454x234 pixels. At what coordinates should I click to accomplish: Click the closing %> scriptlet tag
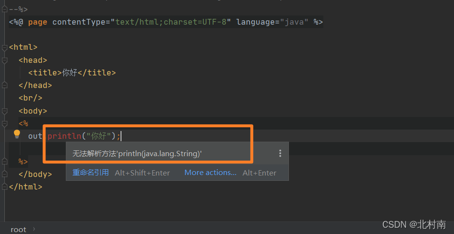pos(23,161)
